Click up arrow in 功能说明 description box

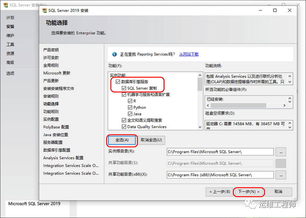point(290,76)
